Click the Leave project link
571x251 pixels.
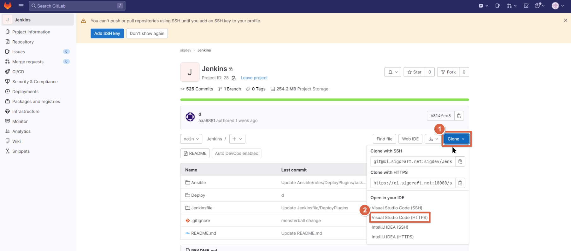pos(254,78)
